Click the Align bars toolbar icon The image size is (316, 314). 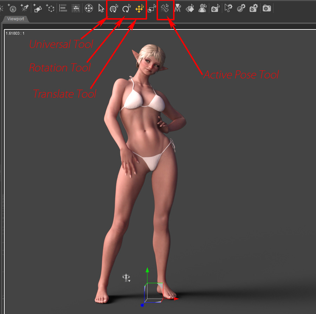tap(63, 8)
